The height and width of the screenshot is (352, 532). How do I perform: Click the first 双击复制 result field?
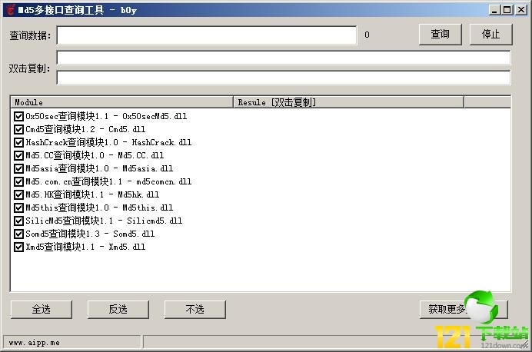(x=283, y=58)
